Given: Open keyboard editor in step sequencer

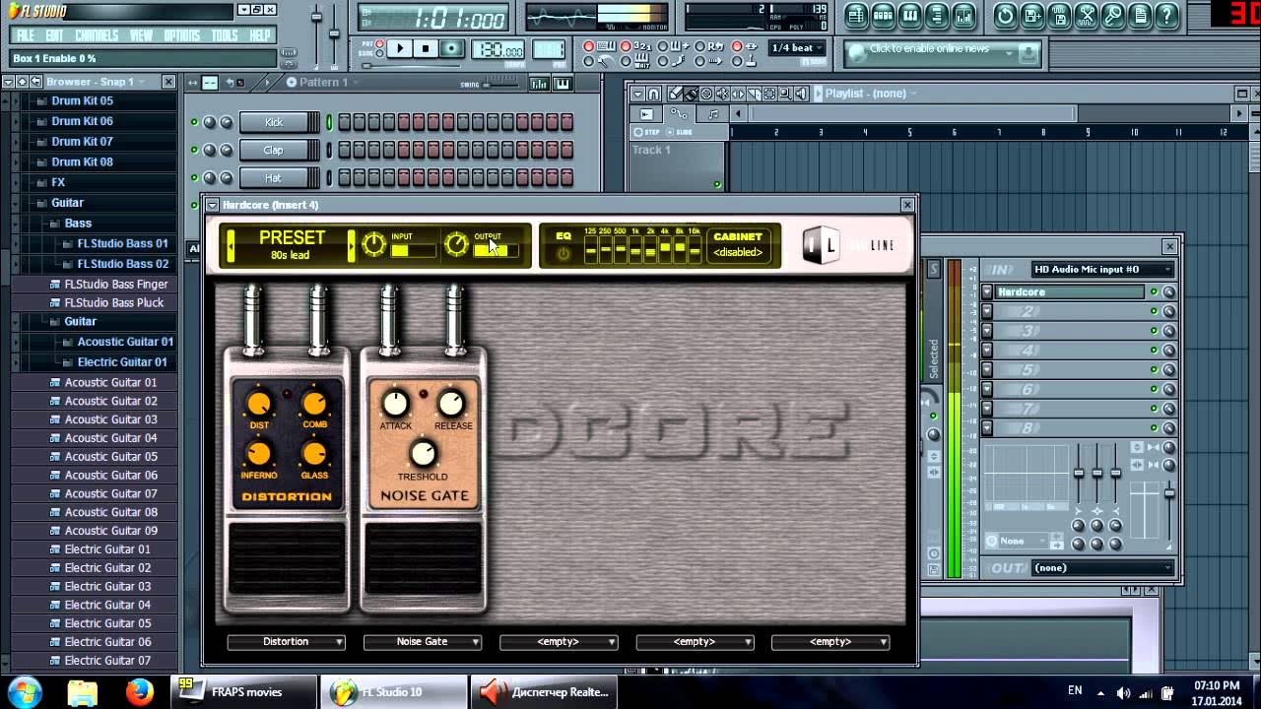Looking at the screenshot, I should coord(562,84).
